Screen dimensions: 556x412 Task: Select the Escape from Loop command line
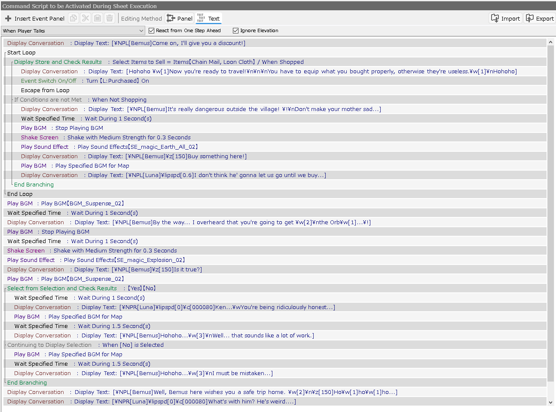[45, 90]
